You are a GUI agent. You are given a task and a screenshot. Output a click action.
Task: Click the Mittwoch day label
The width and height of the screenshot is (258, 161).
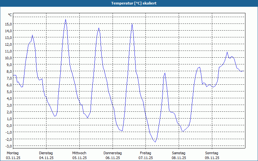click(79, 153)
